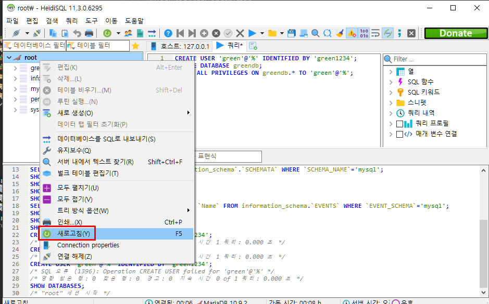The height and width of the screenshot is (304, 489).
Task: Click the Print icon in toolbar
Action: tap(89, 33)
